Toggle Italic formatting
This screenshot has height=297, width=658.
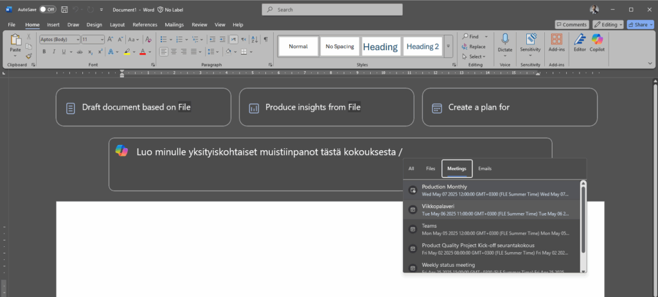pyautogui.click(x=54, y=52)
